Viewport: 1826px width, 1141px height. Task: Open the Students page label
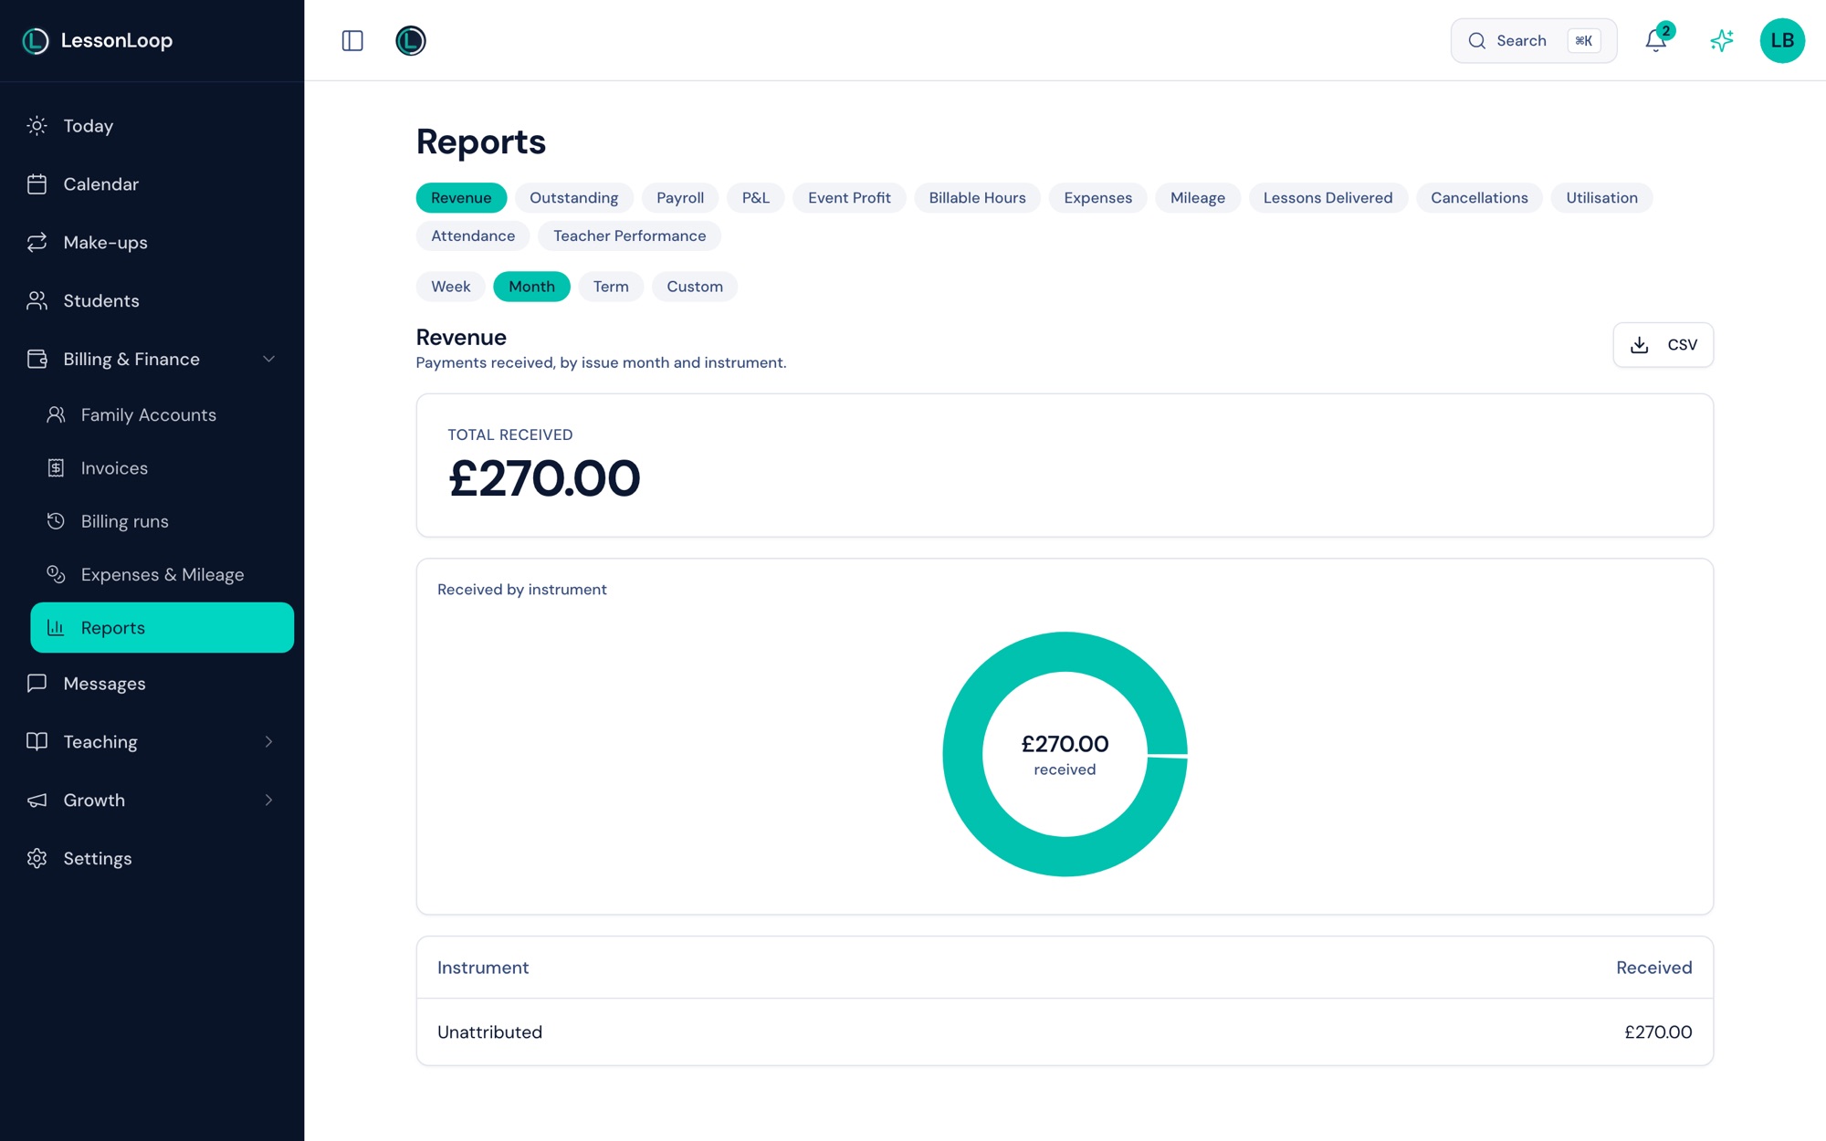pyautogui.click(x=101, y=301)
